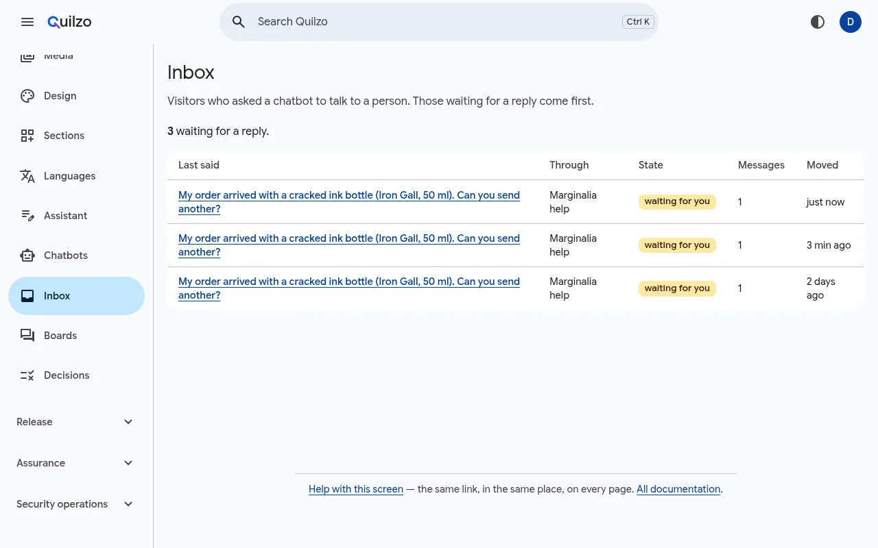Click the Languages translate icon
The height and width of the screenshot is (548, 878).
click(27, 176)
